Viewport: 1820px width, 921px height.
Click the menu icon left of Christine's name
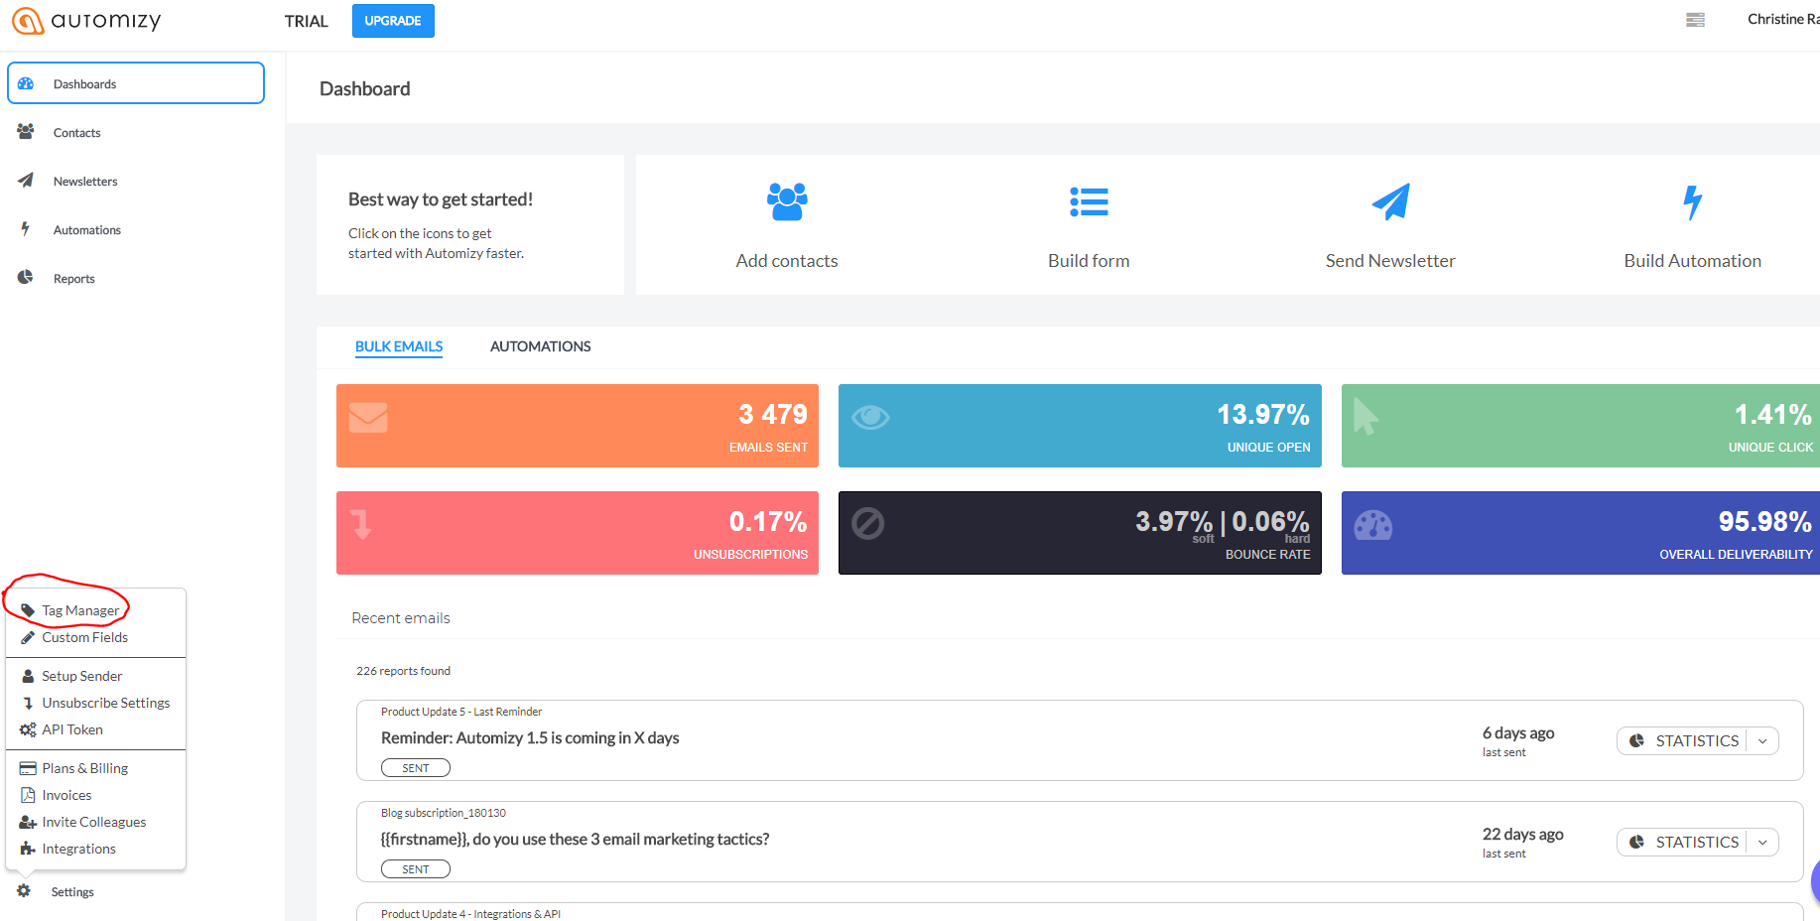(x=1695, y=20)
